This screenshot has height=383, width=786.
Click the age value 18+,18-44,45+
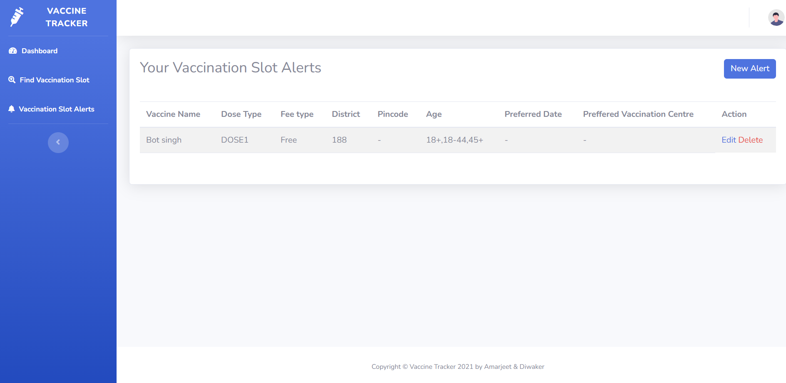pyautogui.click(x=454, y=140)
